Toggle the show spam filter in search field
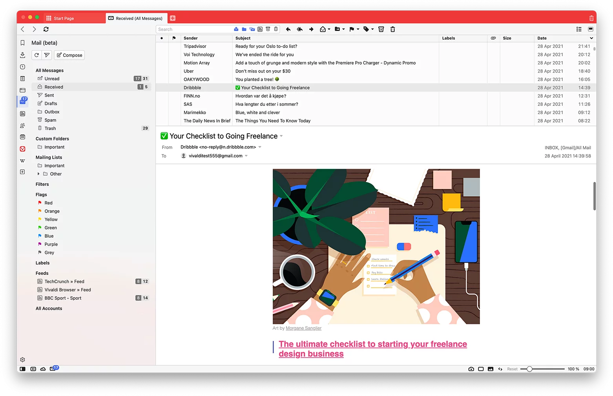The image size is (613, 396). [268, 29]
